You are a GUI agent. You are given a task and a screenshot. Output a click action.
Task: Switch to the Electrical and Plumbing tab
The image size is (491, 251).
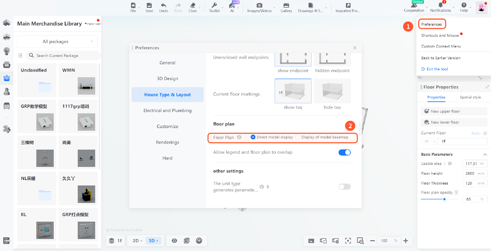pyautogui.click(x=167, y=111)
